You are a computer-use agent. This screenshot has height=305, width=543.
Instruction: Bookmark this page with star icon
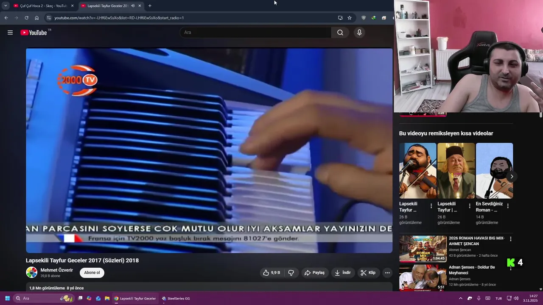[350, 18]
